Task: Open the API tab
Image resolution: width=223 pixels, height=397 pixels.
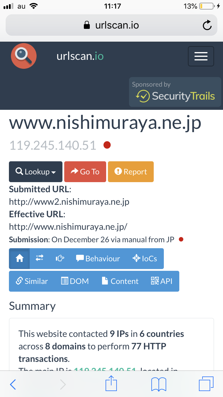Action: point(162,281)
